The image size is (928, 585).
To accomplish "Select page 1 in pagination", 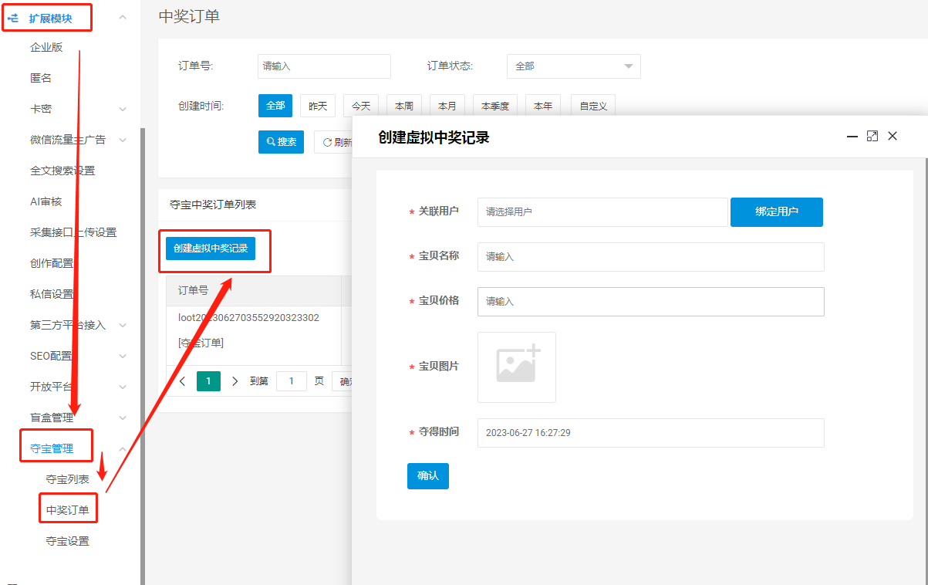I will point(209,381).
